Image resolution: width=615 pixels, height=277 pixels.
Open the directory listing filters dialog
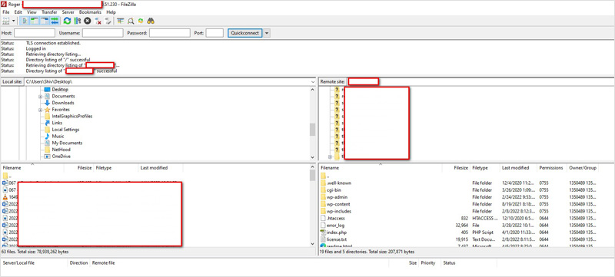click(x=121, y=21)
